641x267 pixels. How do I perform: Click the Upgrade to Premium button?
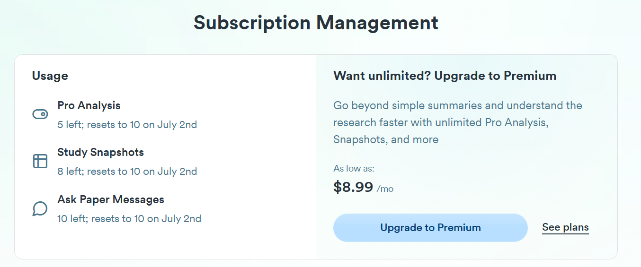430,228
